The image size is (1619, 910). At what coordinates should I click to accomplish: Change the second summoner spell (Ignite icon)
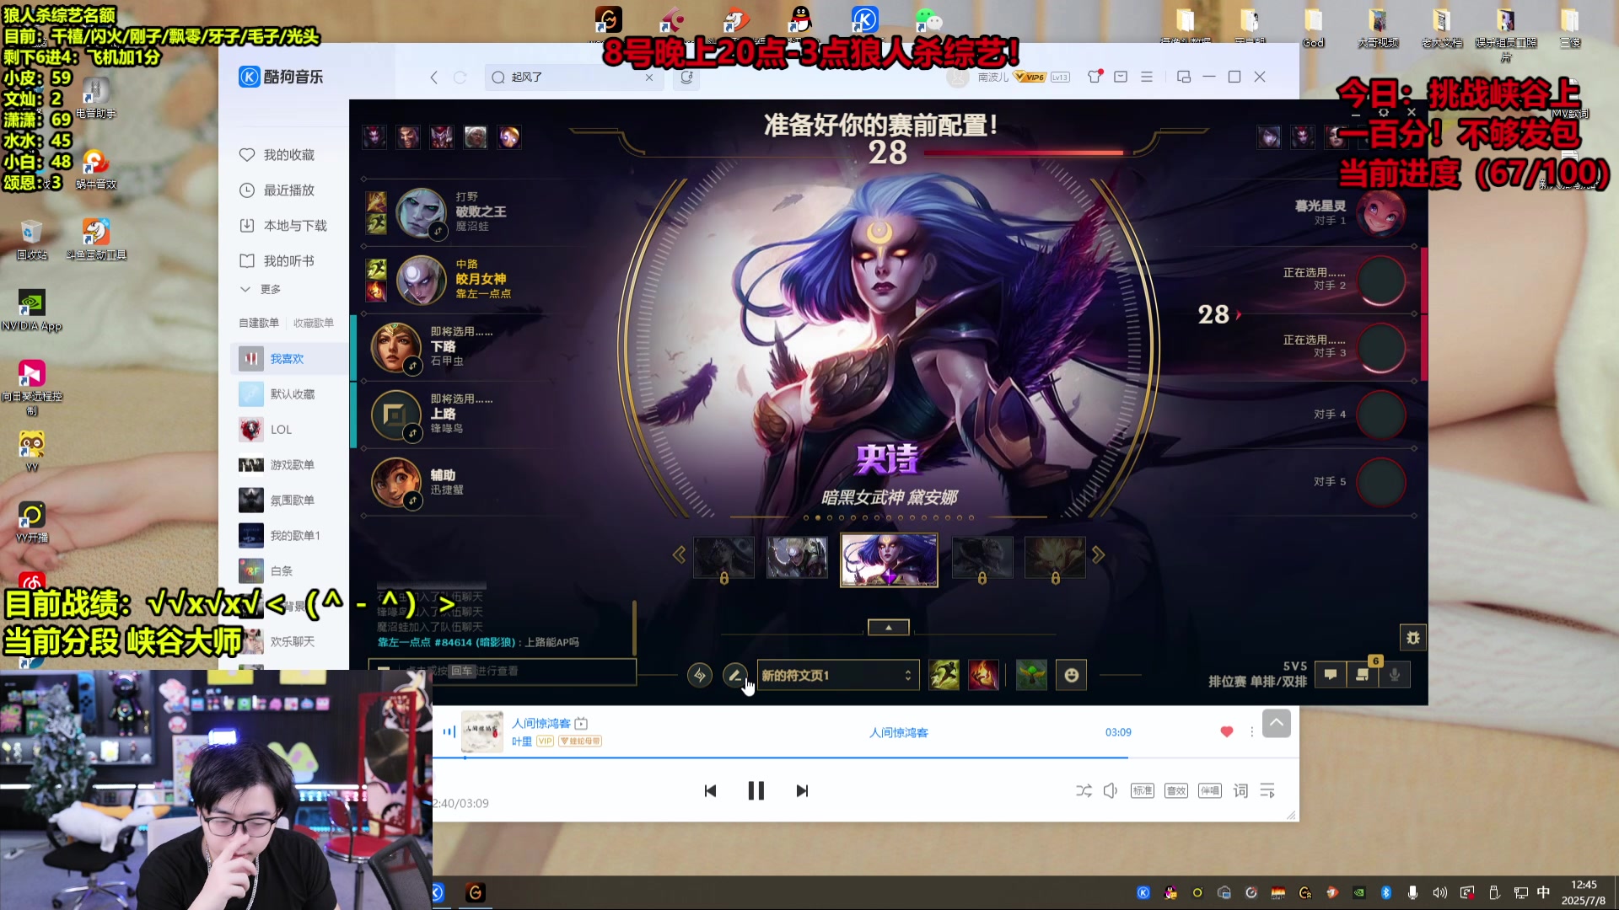[983, 675]
